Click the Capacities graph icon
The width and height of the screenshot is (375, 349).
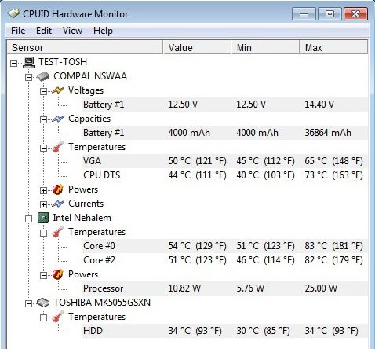58,119
